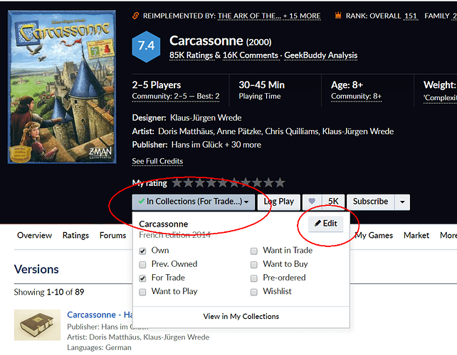Screen dimensions: 457x355
Task: Click the Weight complexity rating label
Action: [440, 97]
